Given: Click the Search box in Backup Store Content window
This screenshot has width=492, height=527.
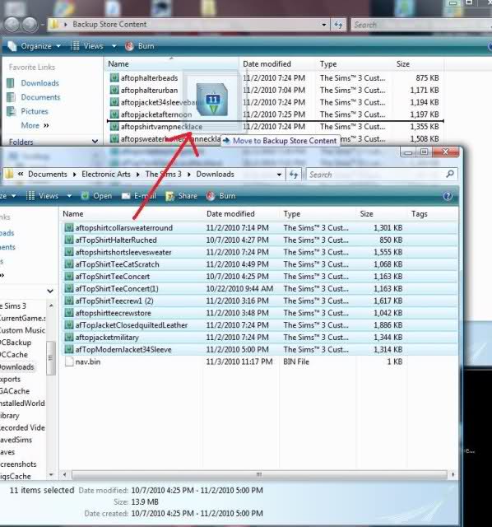Looking at the screenshot, I should (x=420, y=25).
